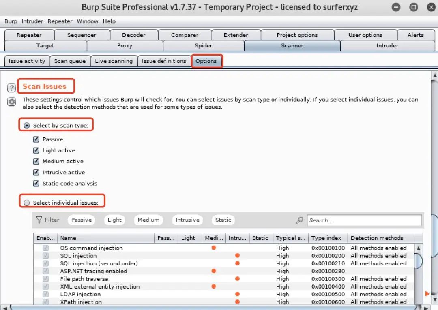This screenshot has width=438, height=310.
Task: Click intrusive dot for File path traversal
Action: (237, 278)
